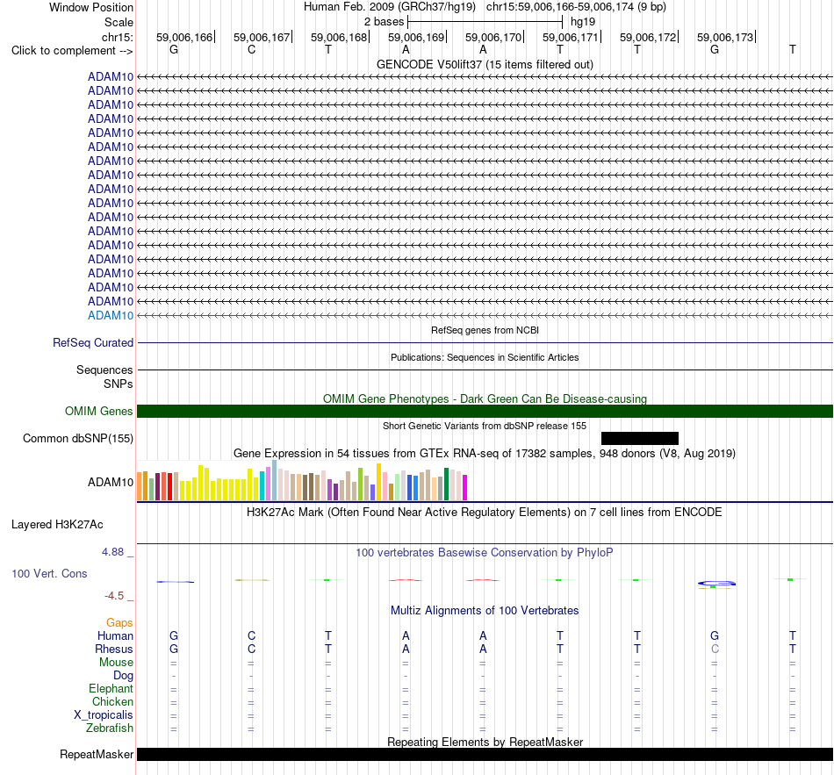The height and width of the screenshot is (775, 834).
Task: Click base C in the complement sequence row
Action: click(252, 49)
